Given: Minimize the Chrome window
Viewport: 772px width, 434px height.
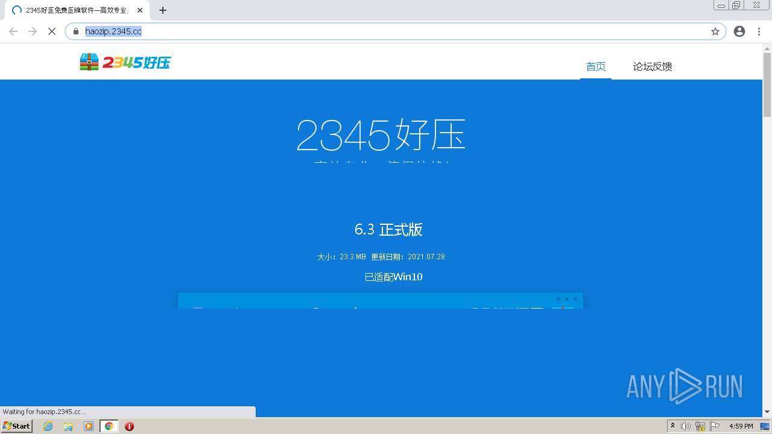Looking at the screenshot, I should point(721,5).
